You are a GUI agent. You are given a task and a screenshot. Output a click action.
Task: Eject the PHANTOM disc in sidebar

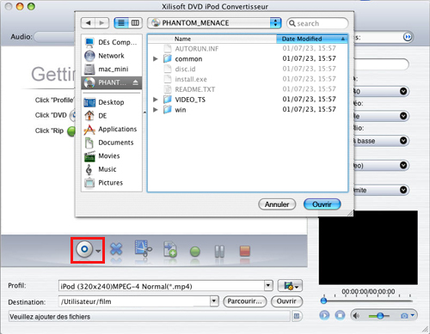[135, 82]
